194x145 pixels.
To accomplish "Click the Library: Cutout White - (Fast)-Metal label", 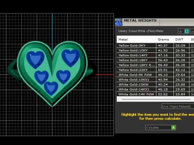I will [141, 31].
